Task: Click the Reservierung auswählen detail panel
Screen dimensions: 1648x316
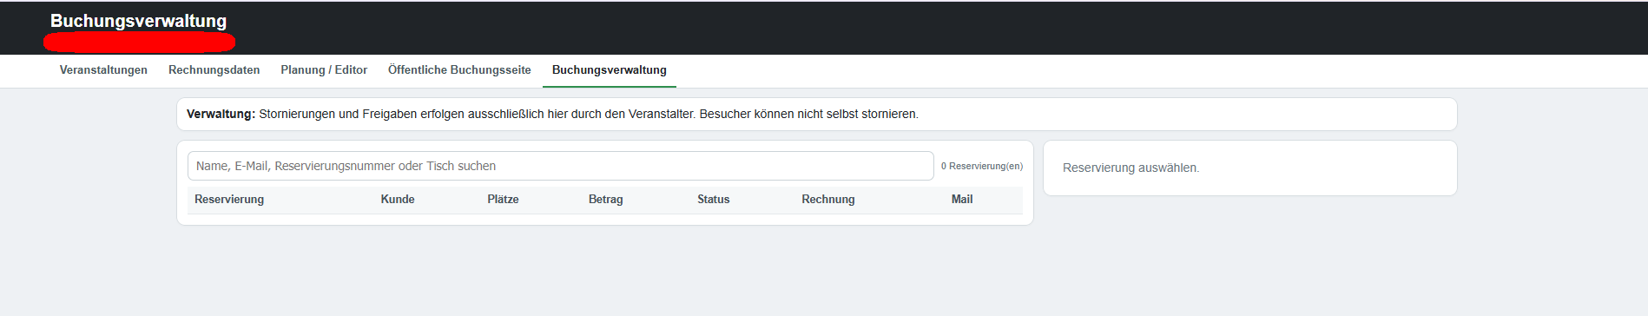Action: 1249,168
